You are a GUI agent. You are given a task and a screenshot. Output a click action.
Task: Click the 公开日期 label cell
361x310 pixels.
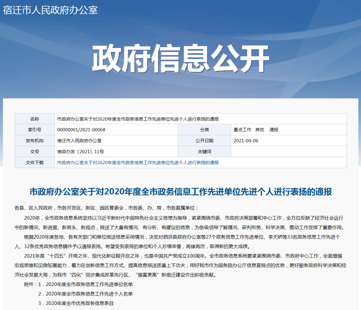205,141
